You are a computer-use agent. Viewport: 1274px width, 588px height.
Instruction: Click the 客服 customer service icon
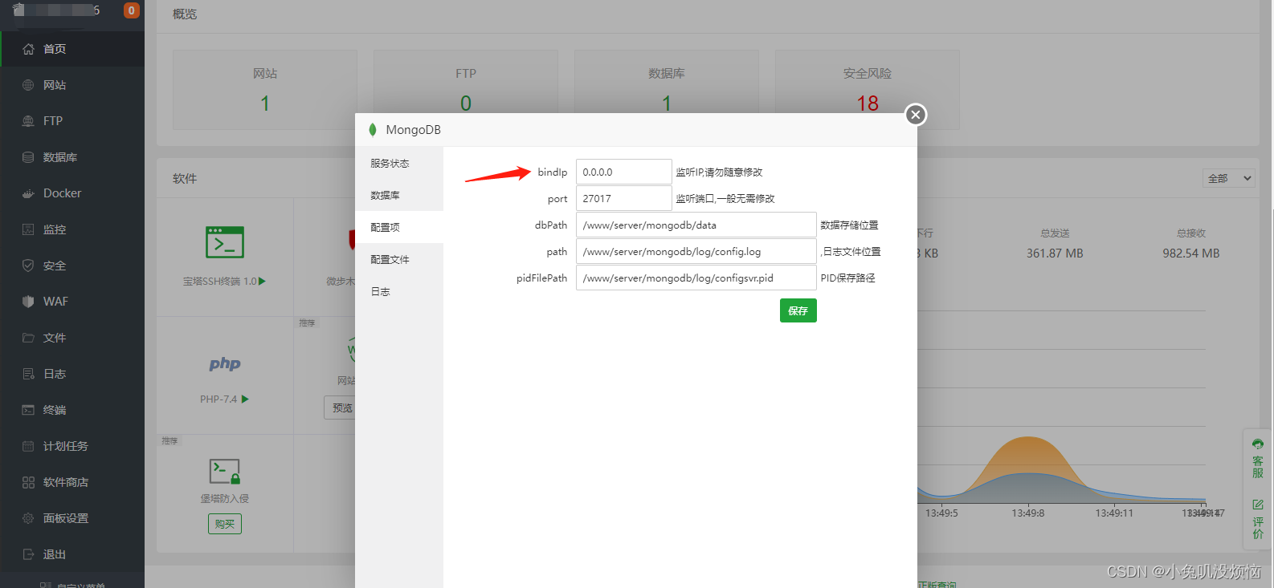pos(1258,444)
